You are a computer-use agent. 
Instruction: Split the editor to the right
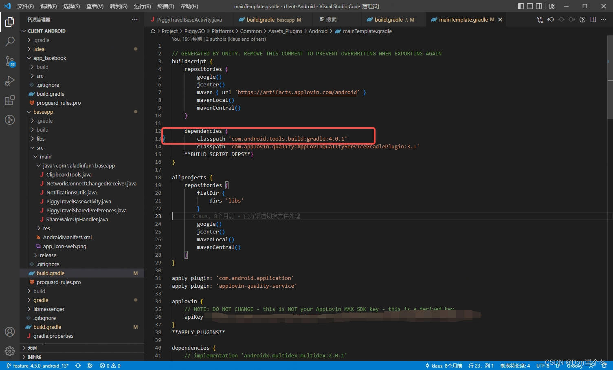pos(593,20)
